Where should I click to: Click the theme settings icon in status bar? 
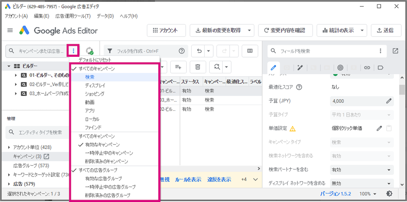(x=389, y=194)
